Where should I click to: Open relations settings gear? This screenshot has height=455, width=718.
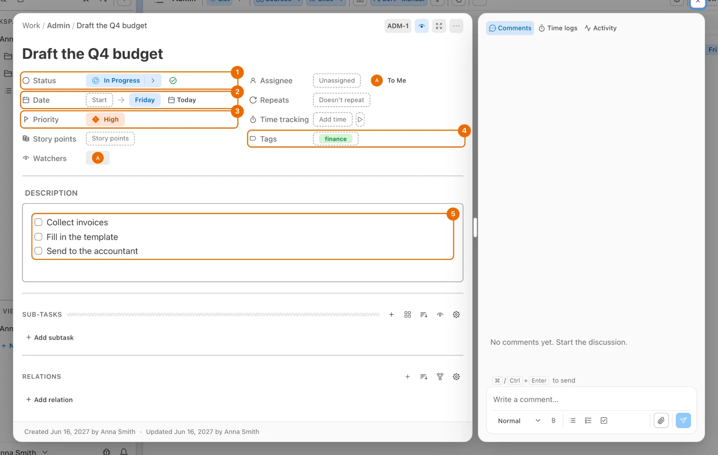[456, 377]
